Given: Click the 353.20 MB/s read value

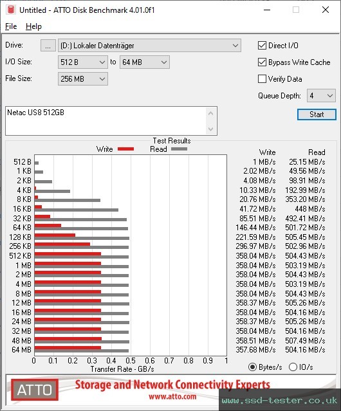Looking at the screenshot, I should pos(305,199).
